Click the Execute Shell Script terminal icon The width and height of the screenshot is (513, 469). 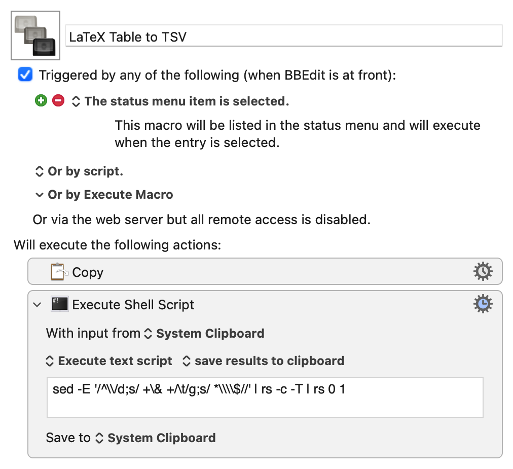point(60,304)
